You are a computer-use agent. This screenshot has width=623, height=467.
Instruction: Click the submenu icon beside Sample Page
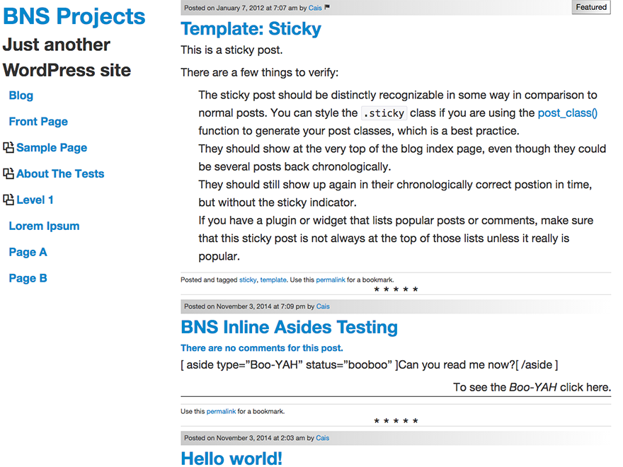pos(8,148)
